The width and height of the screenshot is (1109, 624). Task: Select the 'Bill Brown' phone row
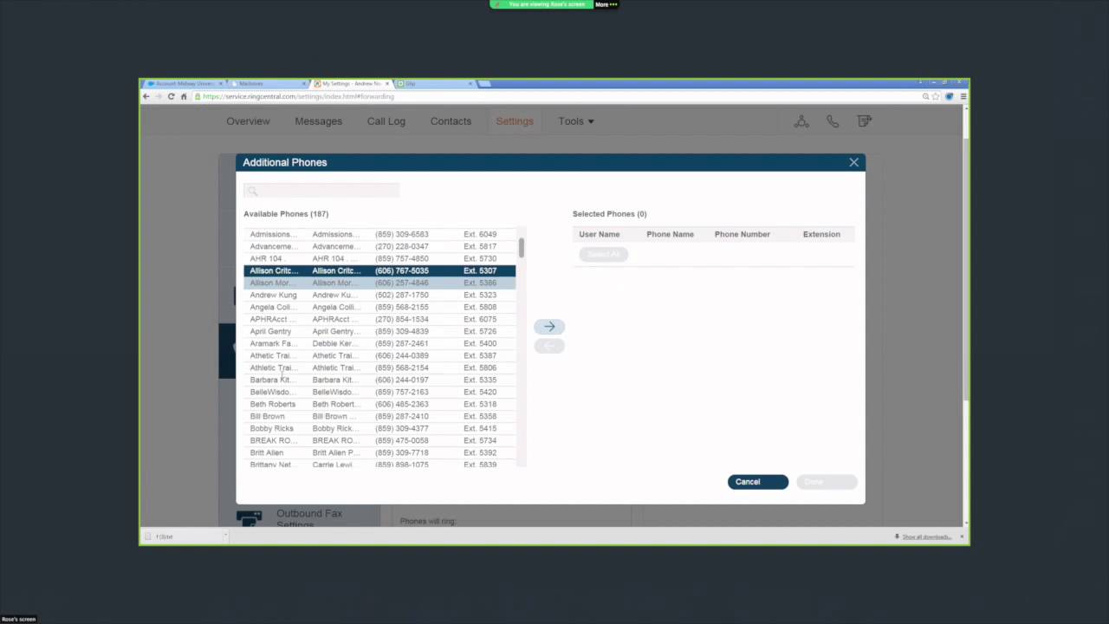[379, 416]
